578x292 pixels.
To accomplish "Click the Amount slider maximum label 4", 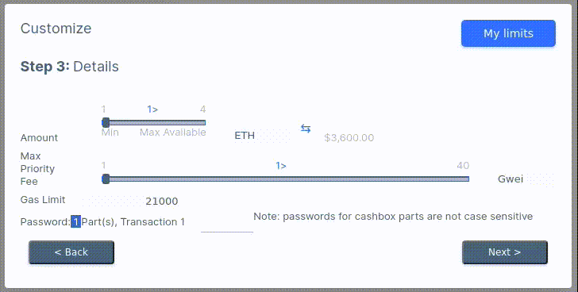I will tap(202, 109).
